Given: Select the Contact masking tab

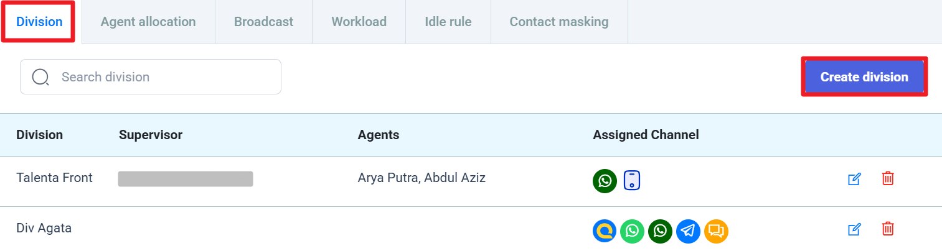Looking at the screenshot, I should 558,22.
